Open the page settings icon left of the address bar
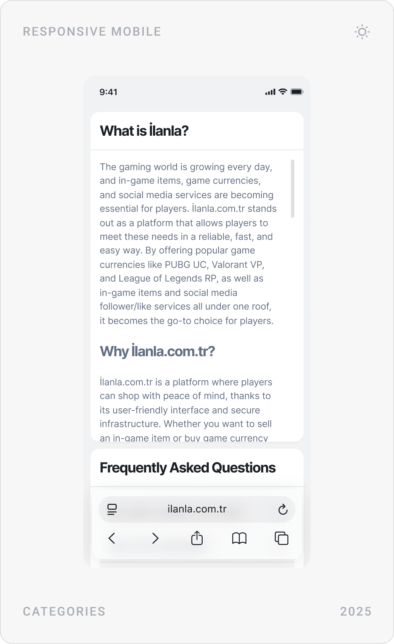The image size is (394, 644). (111, 509)
